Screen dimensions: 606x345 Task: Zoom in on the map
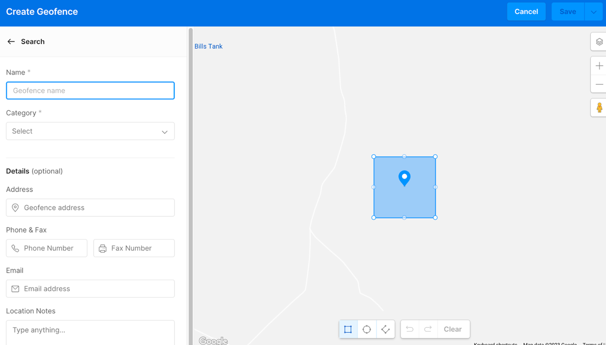pos(599,66)
